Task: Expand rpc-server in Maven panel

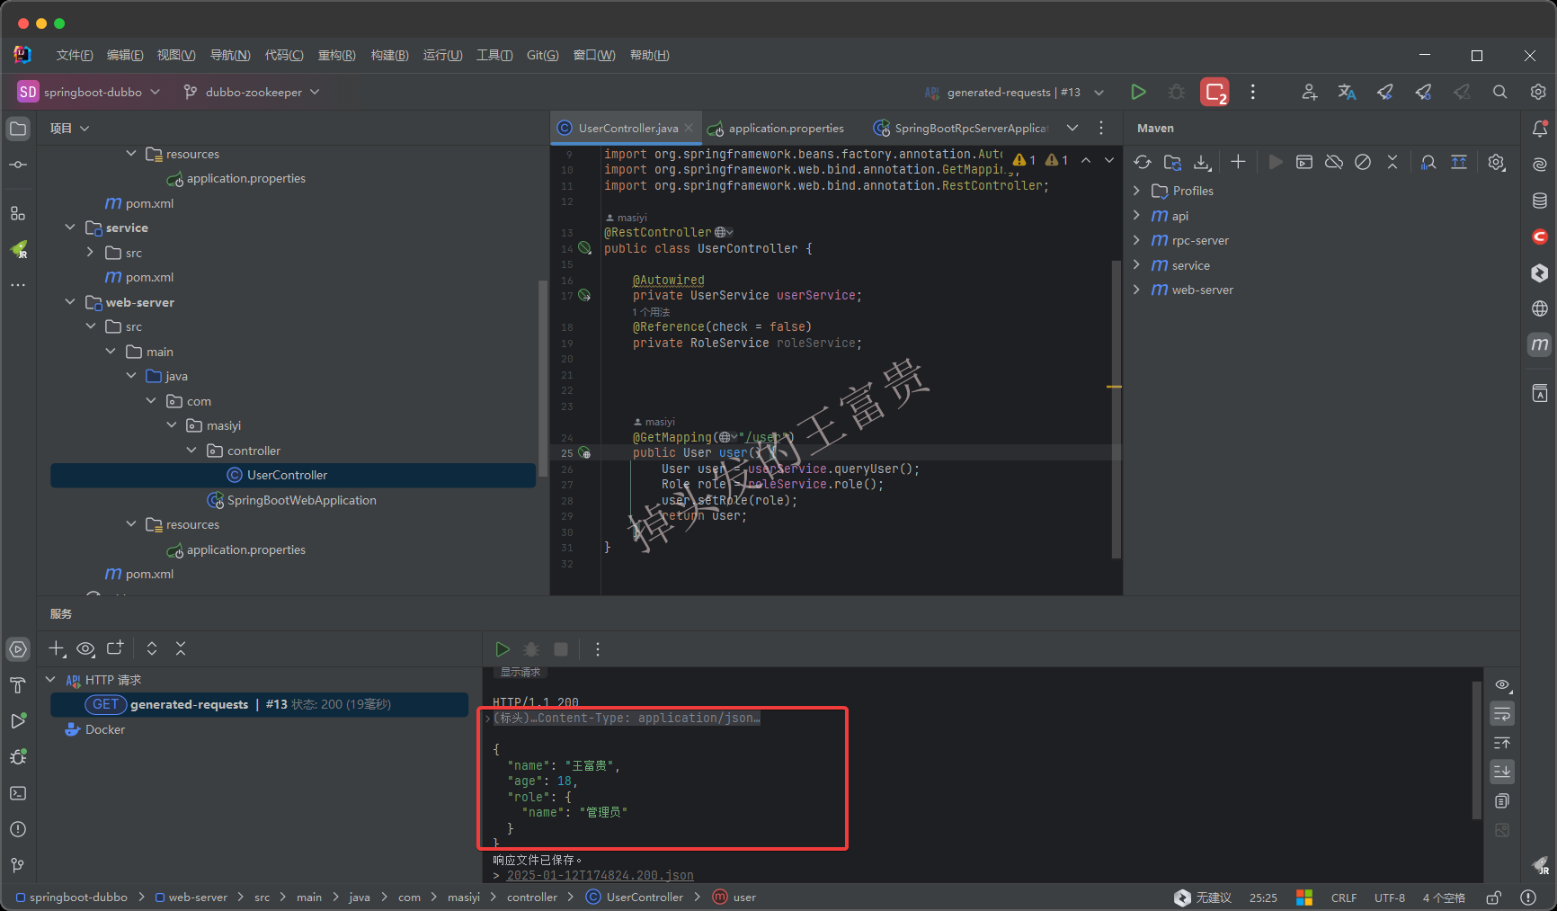Action: click(1136, 240)
